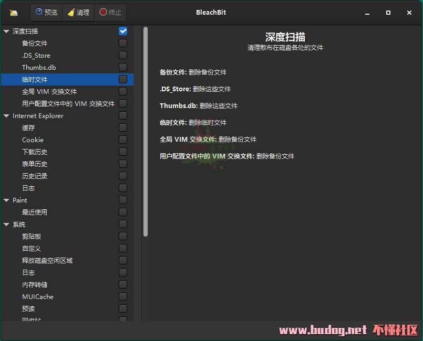Screen dimensions: 423x341
Task: Click the red Abort (终止) button
Action: [x=110, y=13]
